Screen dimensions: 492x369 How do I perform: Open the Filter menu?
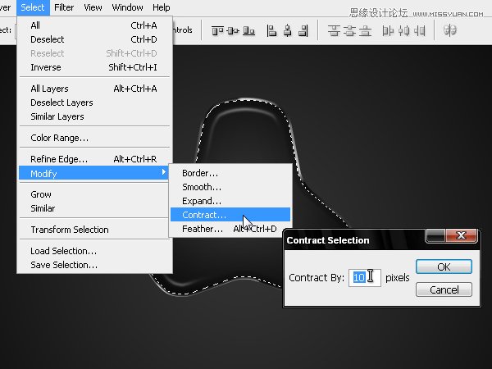click(64, 7)
